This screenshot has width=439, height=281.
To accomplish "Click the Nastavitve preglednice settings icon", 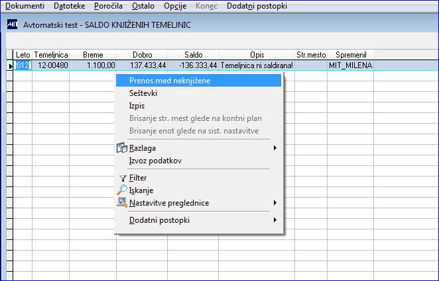I will pos(122,202).
